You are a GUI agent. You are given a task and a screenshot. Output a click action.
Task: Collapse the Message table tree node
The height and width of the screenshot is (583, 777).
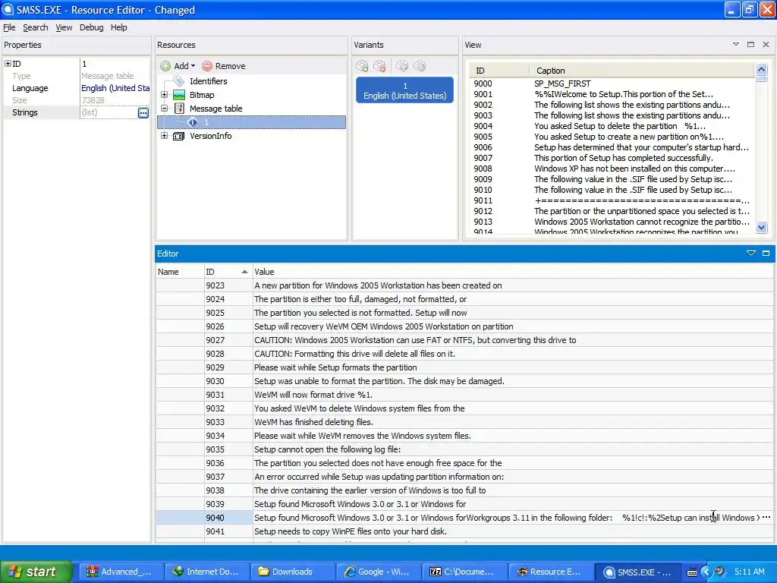165,108
